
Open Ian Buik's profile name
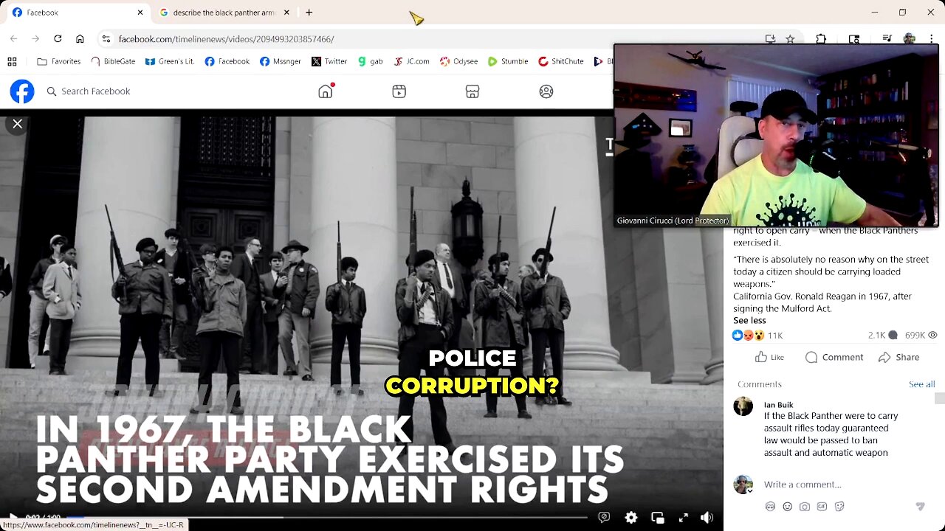[778, 405]
